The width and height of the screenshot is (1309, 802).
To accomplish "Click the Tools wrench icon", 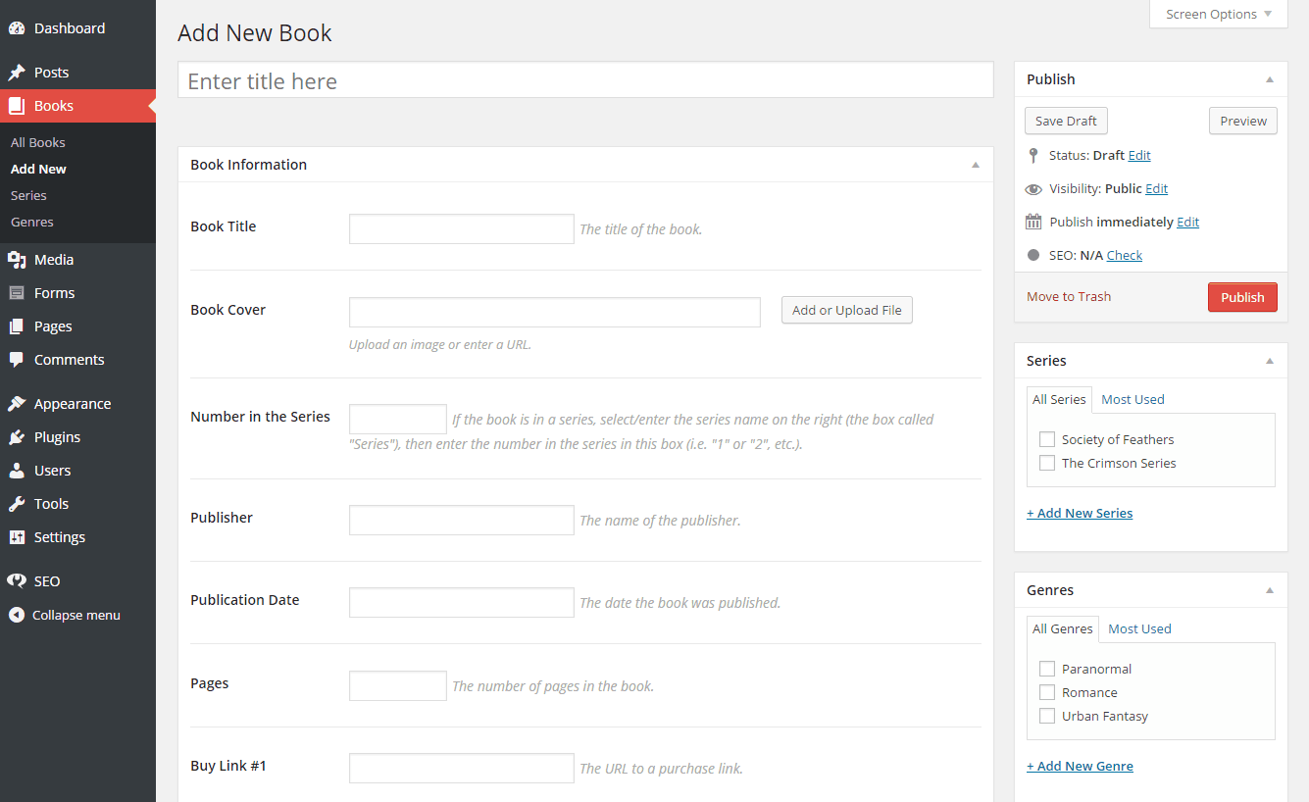I will pyautogui.click(x=17, y=504).
